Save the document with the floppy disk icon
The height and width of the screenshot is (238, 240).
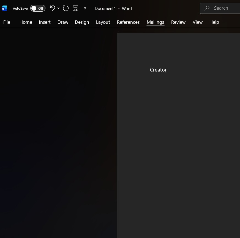[75, 8]
